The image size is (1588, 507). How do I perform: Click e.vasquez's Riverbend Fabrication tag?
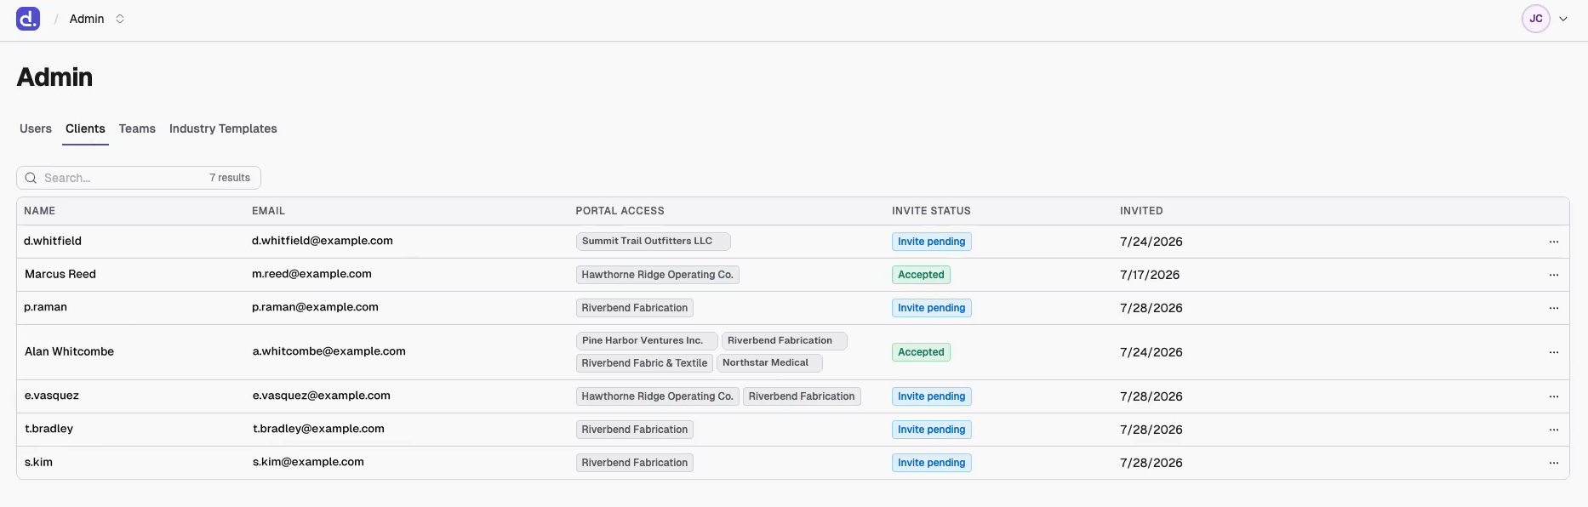tap(802, 396)
